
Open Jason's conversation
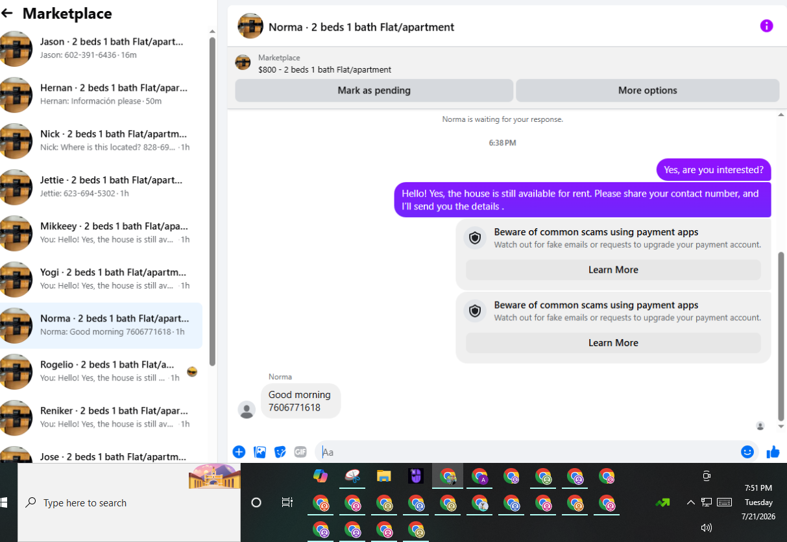(101, 48)
